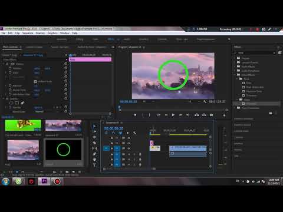Reset the Anchor Point parameter
Screen dimensions: 283x212
click(x=65, y=90)
